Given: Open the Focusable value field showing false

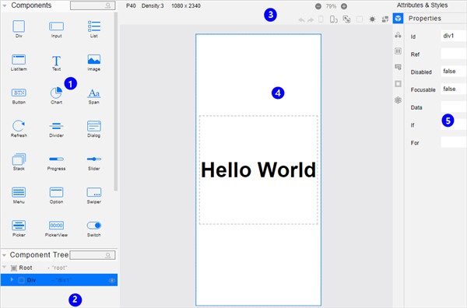Looking at the screenshot, I should (454, 89).
